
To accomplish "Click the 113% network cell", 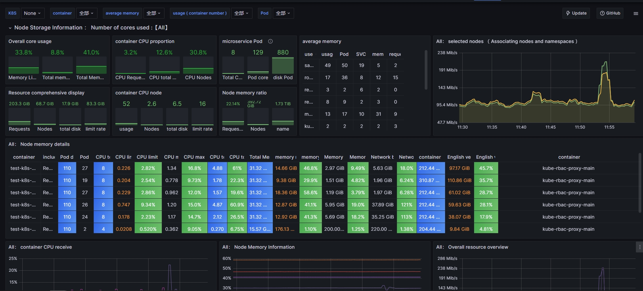I will tap(406, 217).
